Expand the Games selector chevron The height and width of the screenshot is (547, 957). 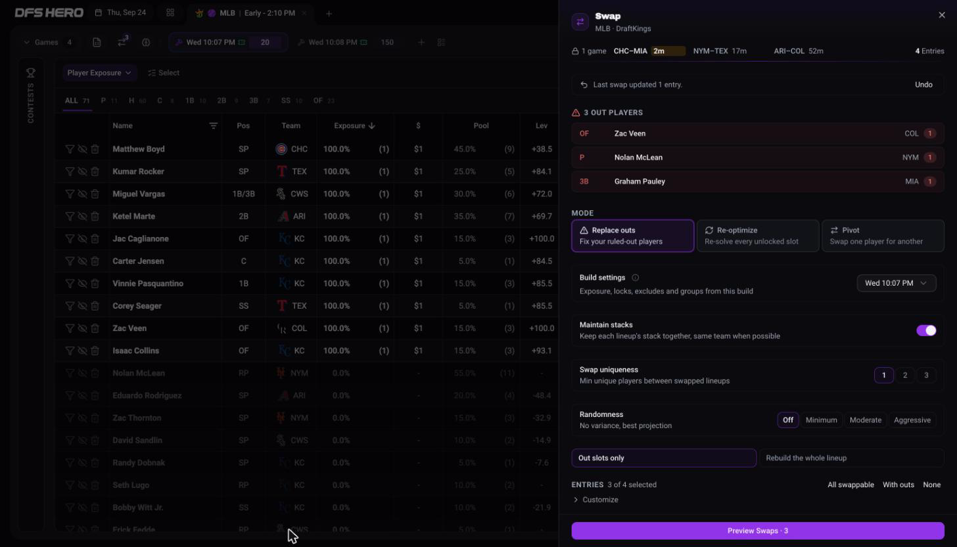pyautogui.click(x=26, y=42)
